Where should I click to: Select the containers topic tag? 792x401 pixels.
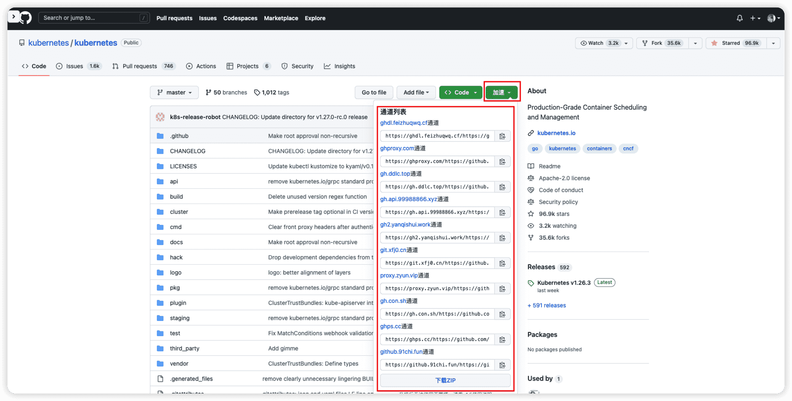coord(599,149)
